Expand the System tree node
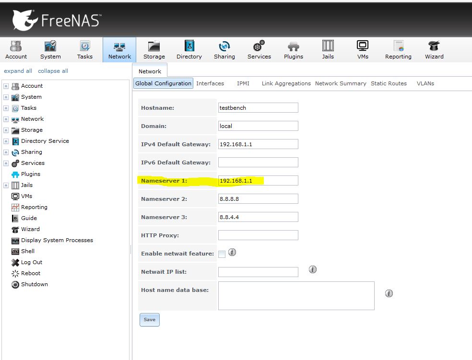 (x=6, y=97)
